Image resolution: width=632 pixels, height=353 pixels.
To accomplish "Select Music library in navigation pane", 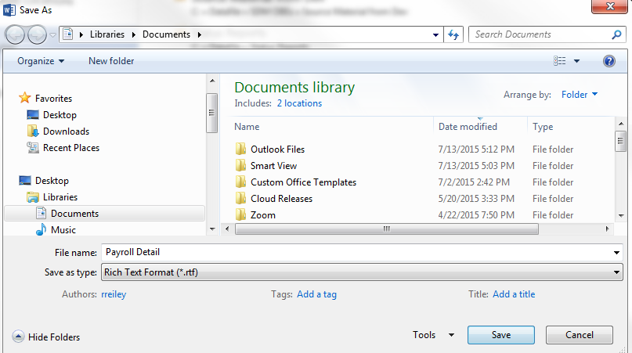I will [63, 230].
